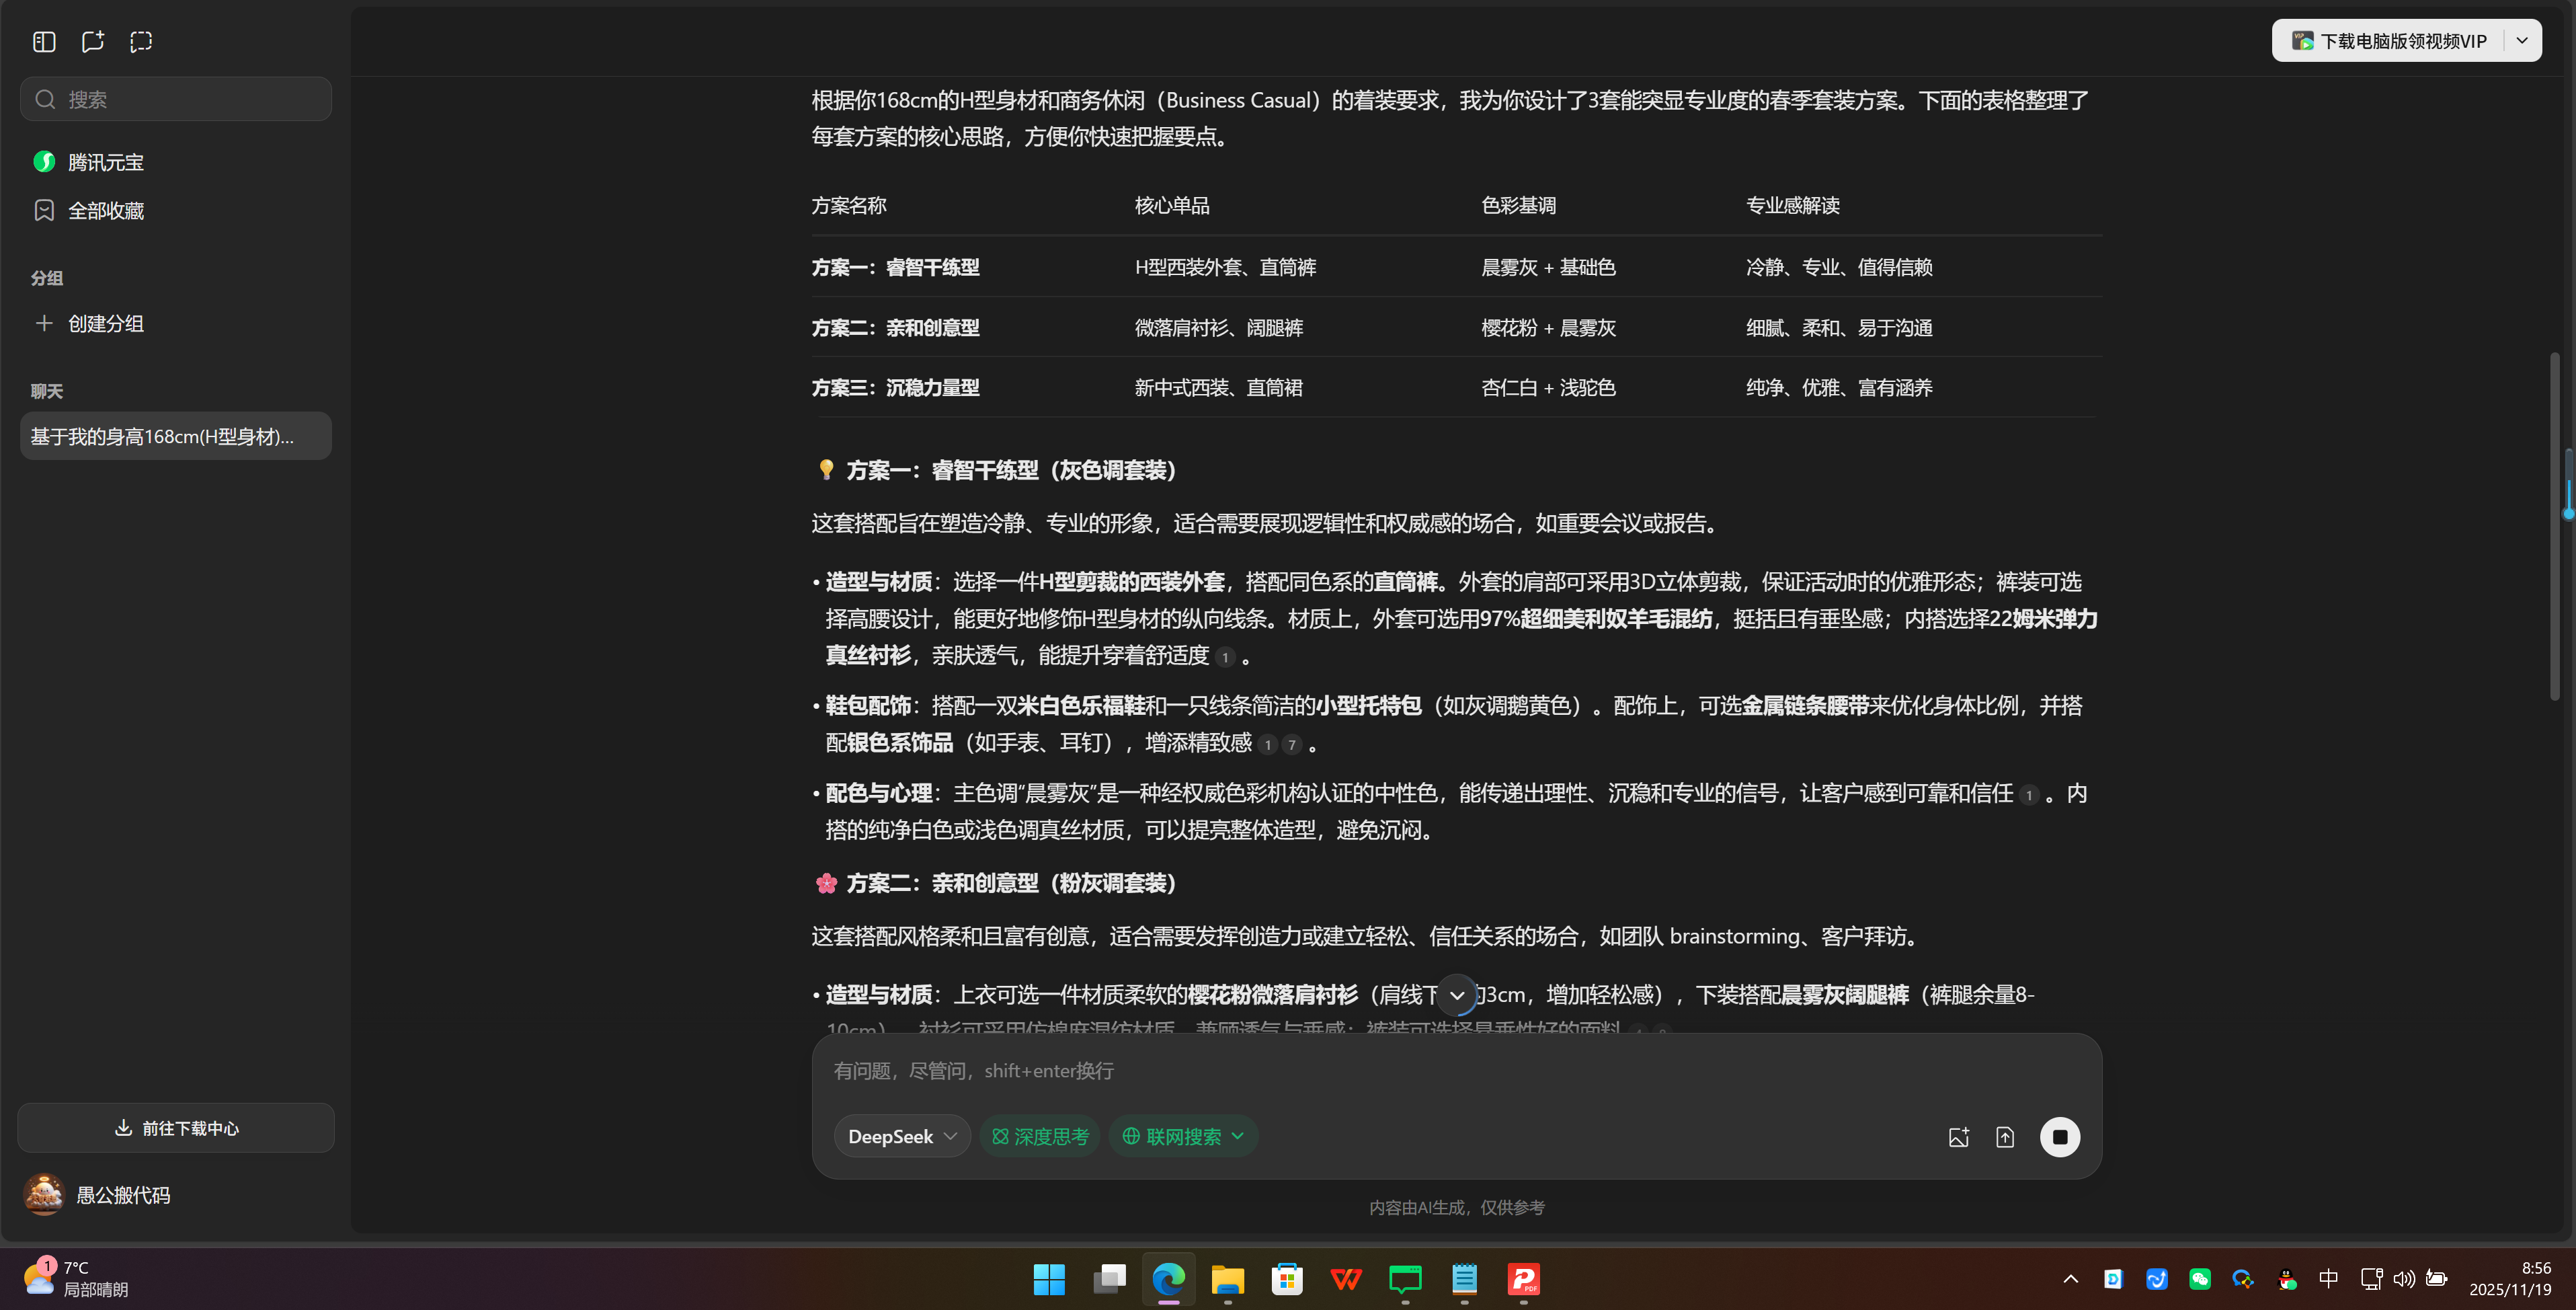Toggle WeChat in the system tray
Image resolution: width=2576 pixels, height=1310 pixels.
click(x=2200, y=1278)
